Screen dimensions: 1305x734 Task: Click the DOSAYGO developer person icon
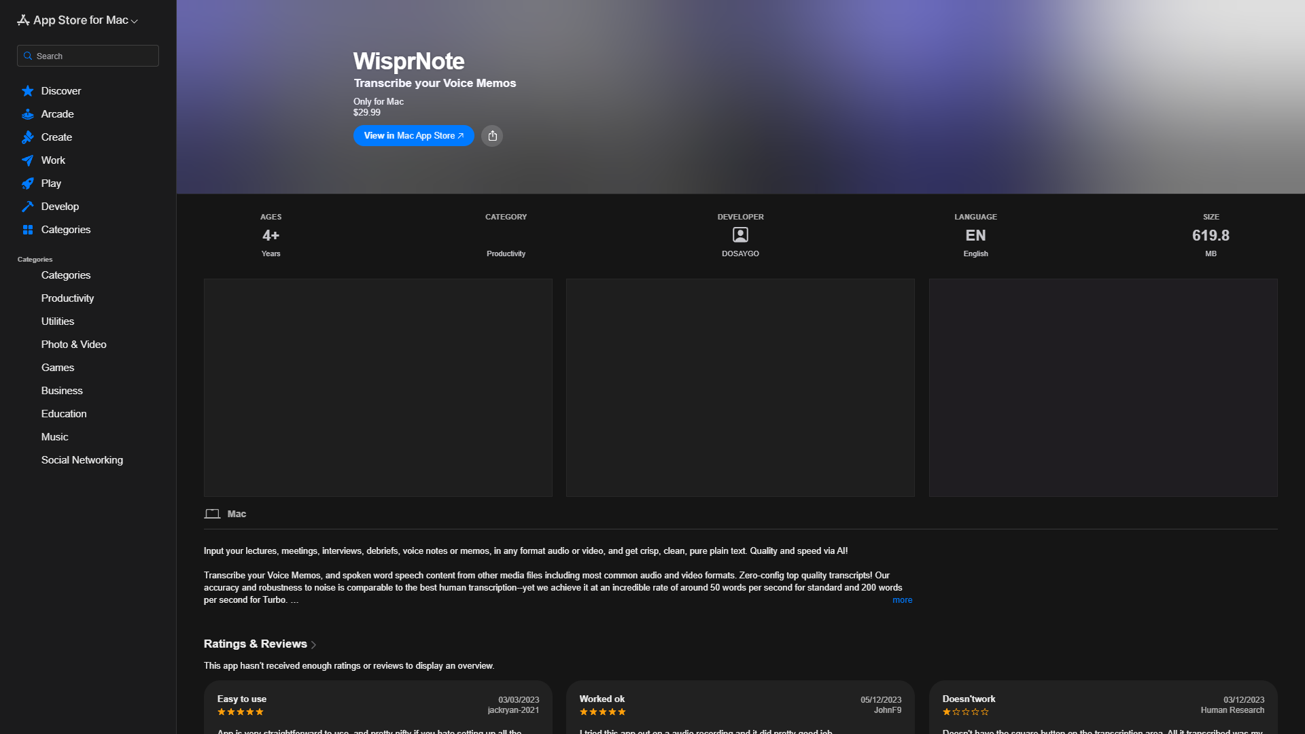pyautogui.click(x=740, y=235)
